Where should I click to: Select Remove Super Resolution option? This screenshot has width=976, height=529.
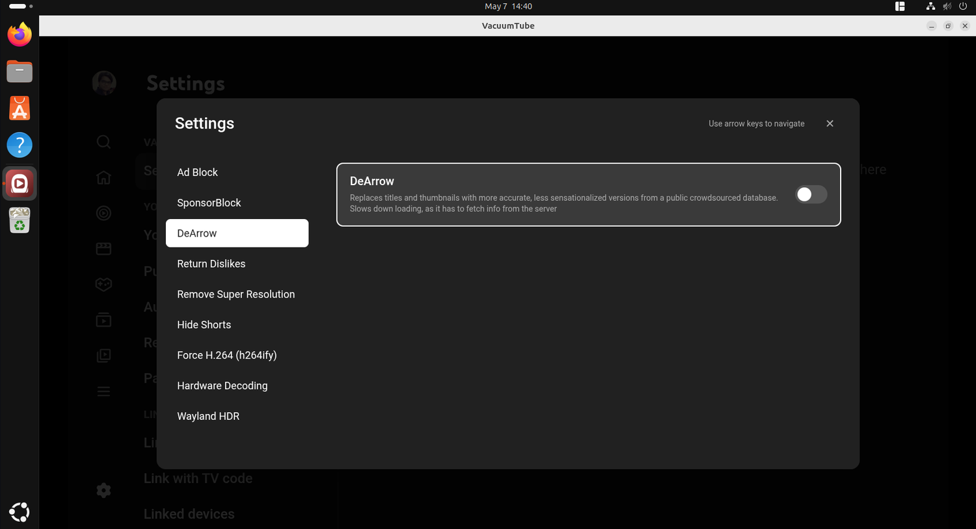237,294
